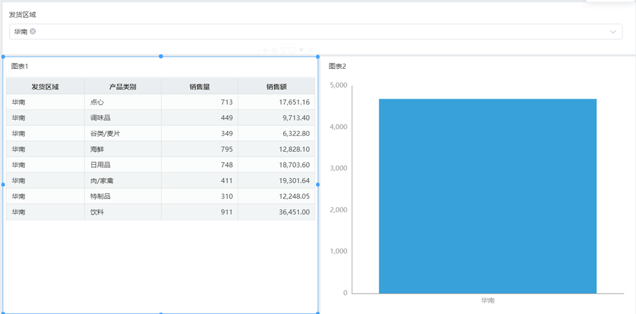Click the 发货区域 filter label
The height and width of the screenshot is (314, 636).
[x=22, y=15]
